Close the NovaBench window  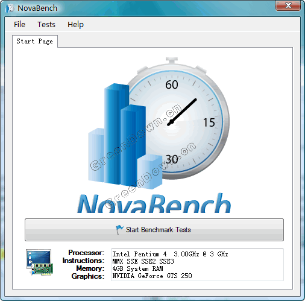point(288,5)
